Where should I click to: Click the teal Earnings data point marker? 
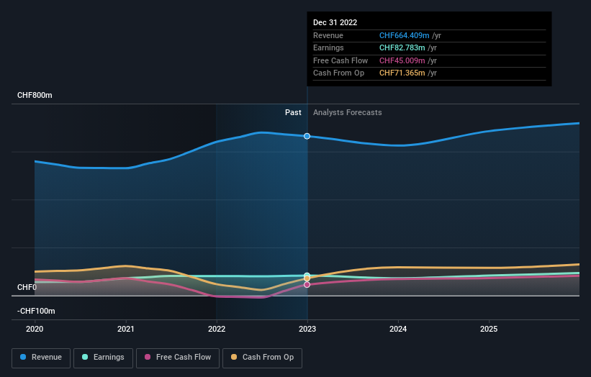tap(307, 276)
